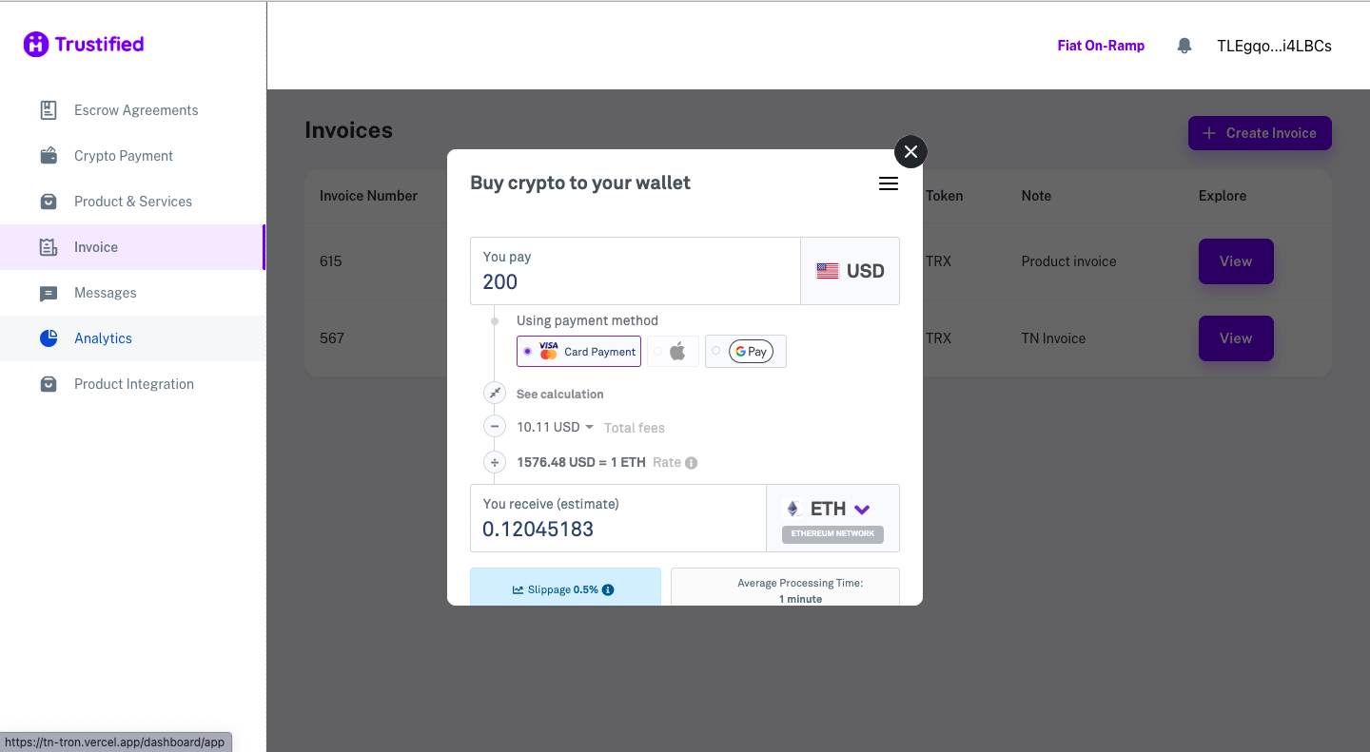Click the Create Invoice button
This screenshot has width=1370, height=752.
(1260, 133)
